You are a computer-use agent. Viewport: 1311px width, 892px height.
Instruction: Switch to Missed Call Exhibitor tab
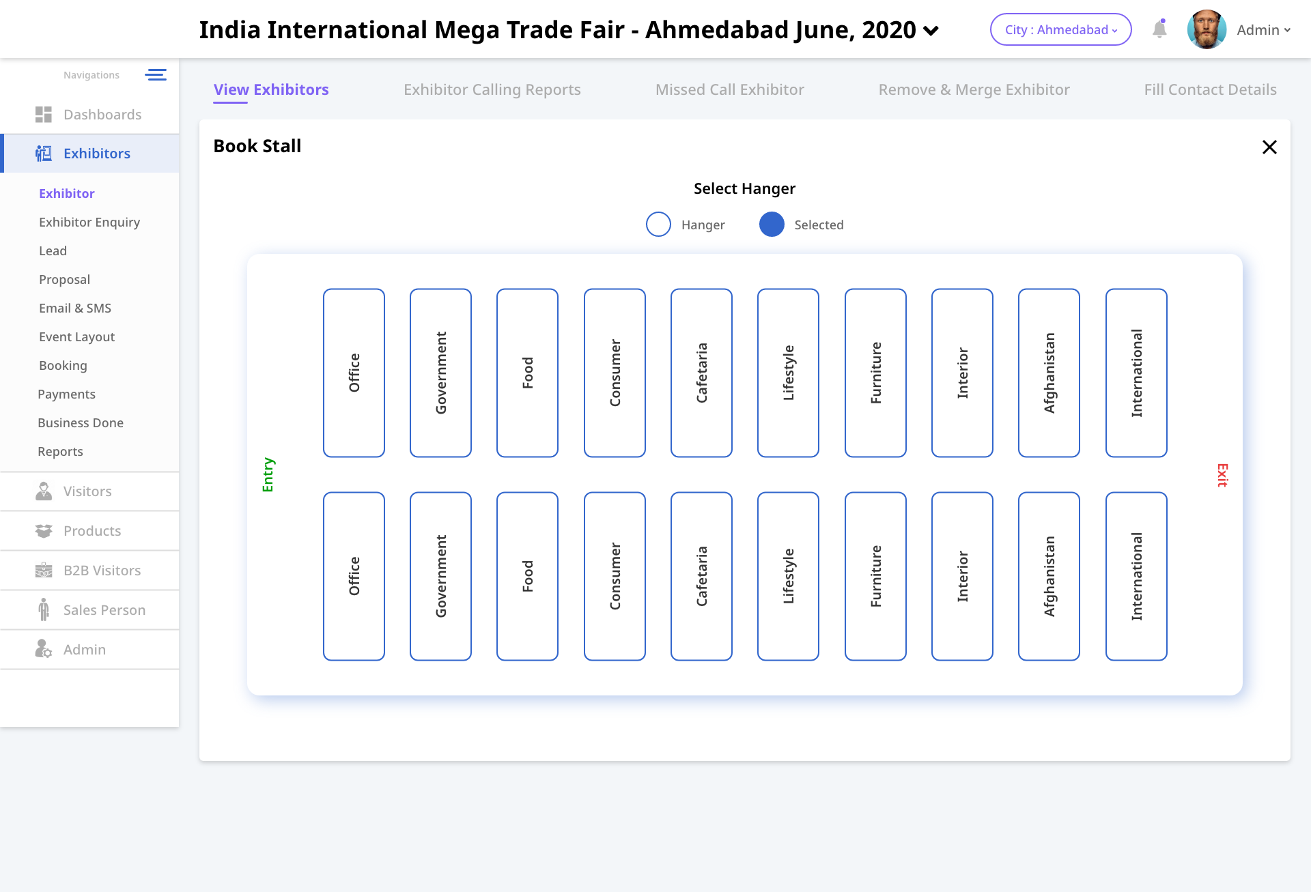(x=729, y=89)
